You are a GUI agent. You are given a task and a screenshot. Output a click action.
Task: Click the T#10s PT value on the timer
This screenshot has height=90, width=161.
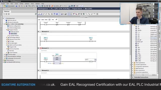coord(49,63)
